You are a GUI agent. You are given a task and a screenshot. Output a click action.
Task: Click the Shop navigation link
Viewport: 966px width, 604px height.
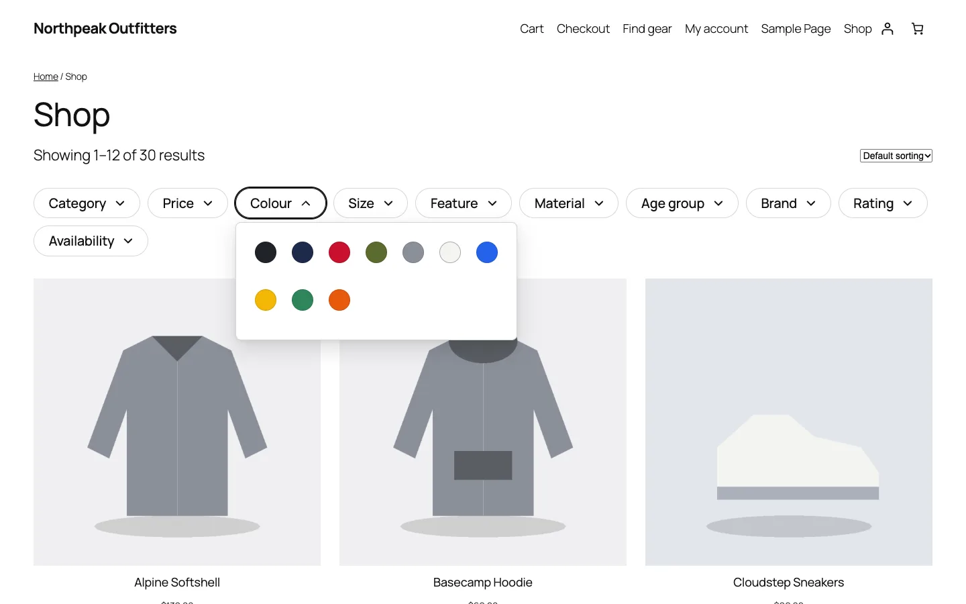click(857, 29)
